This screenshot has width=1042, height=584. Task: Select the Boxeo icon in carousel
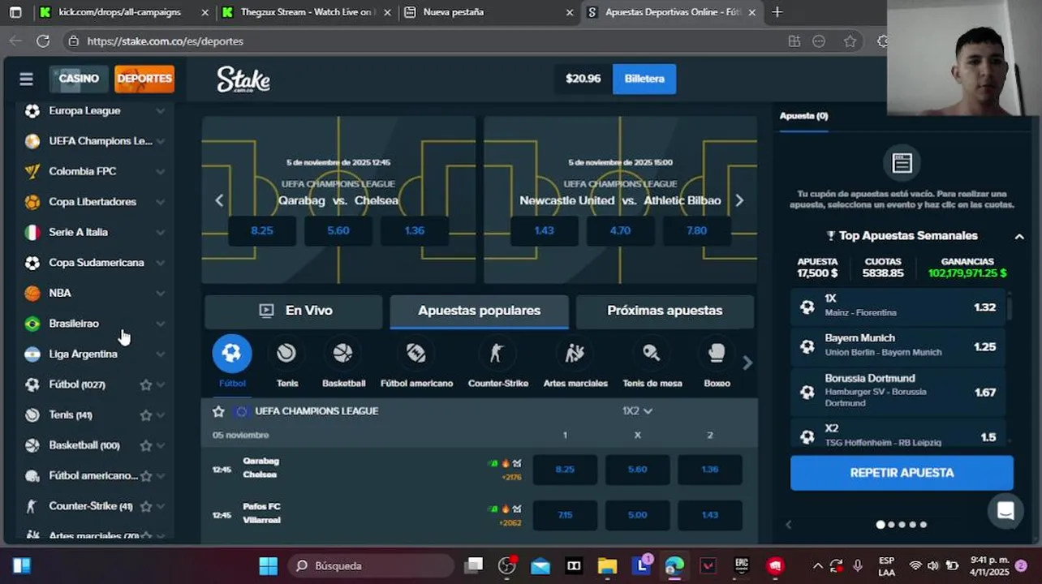point(717,354)
